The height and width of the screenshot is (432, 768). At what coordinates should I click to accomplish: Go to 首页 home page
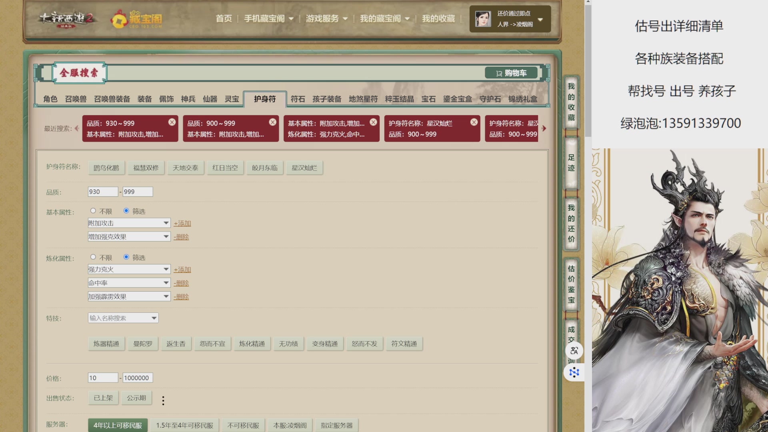[224, 19]
